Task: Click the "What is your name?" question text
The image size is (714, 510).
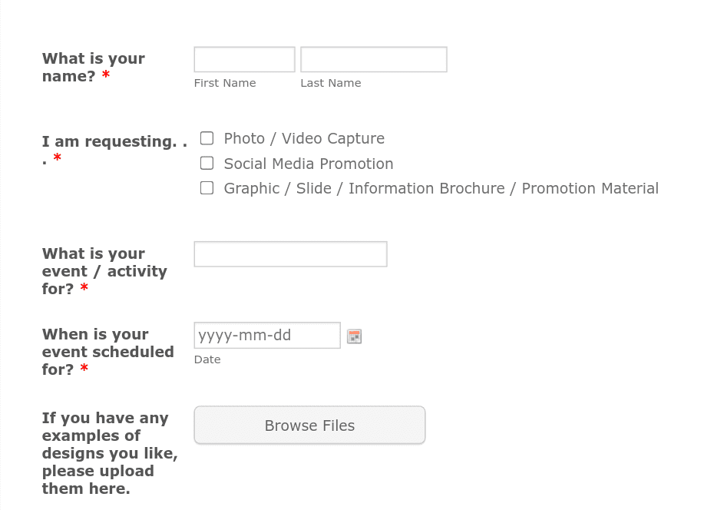Action: [93, 68]
